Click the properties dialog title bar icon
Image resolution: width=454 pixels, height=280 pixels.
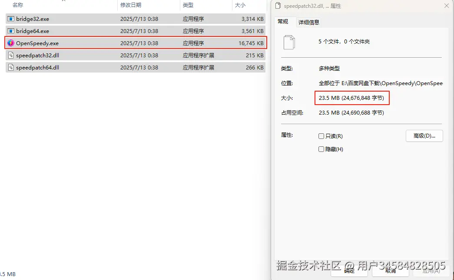tap(278, 6)
